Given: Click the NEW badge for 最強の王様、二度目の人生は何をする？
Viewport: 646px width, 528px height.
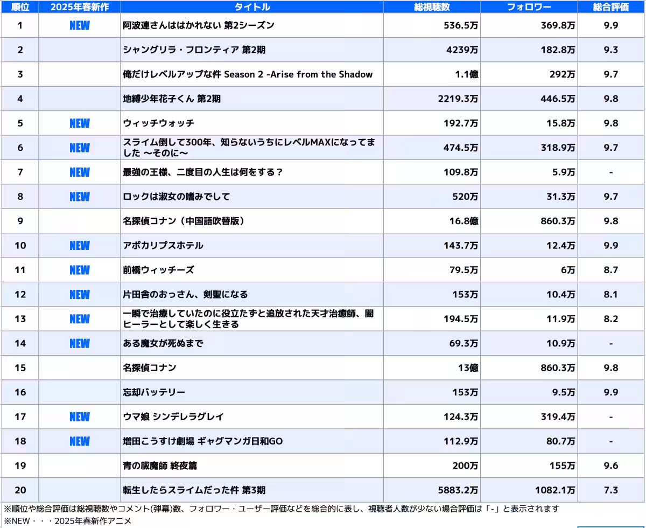Looking at the screenshot, I should pyautogui.click(x=79, y=172).
